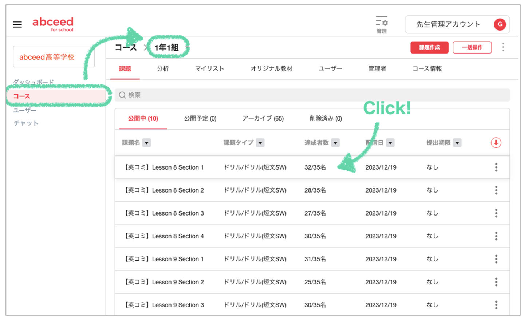Click the コース breadcrumb link
This screenshot has width=528, height=320.
click(126, 48)
